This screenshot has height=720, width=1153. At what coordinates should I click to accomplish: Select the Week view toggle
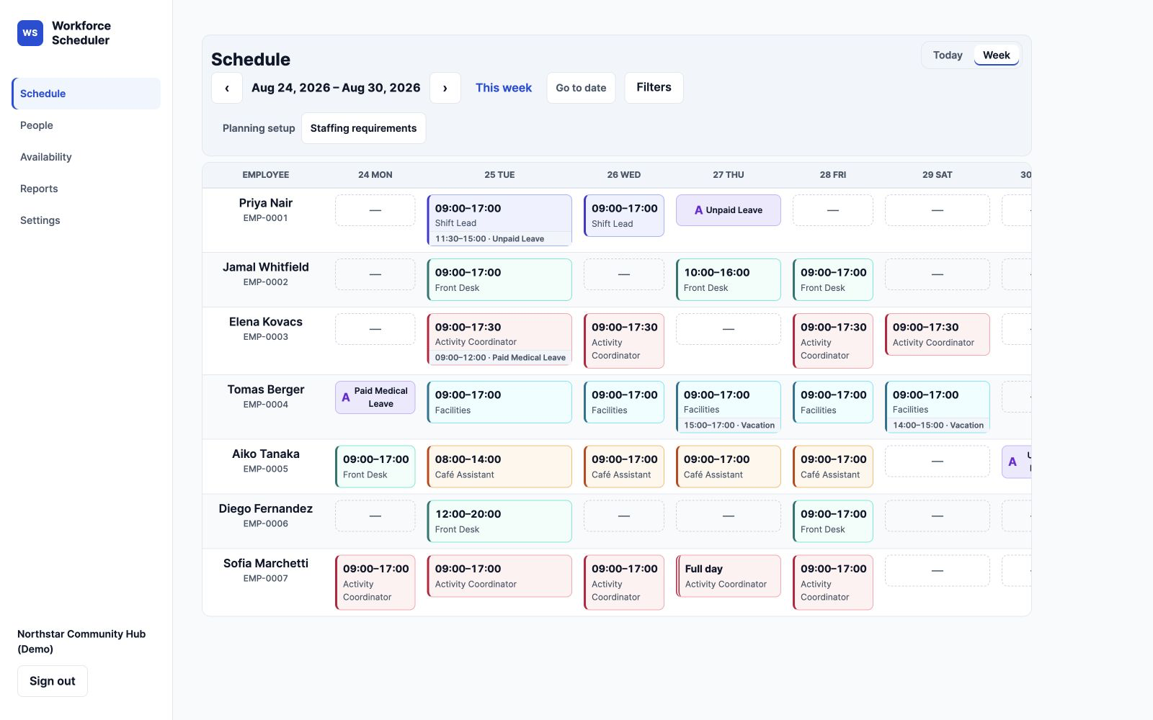(997, 55)
